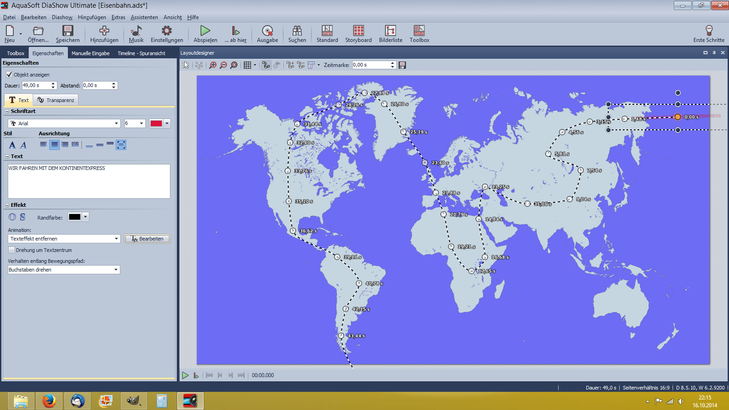Click the Storyboard view icon
Image resolution: width=729 pixels, height=410 pixels.
pos(358,34)
